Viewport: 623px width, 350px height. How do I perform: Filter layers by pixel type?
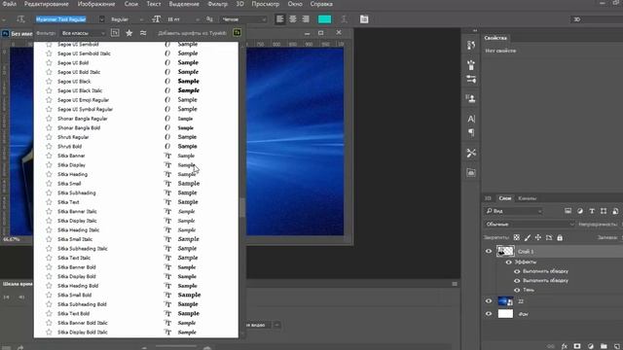click(x=568, y=211)
